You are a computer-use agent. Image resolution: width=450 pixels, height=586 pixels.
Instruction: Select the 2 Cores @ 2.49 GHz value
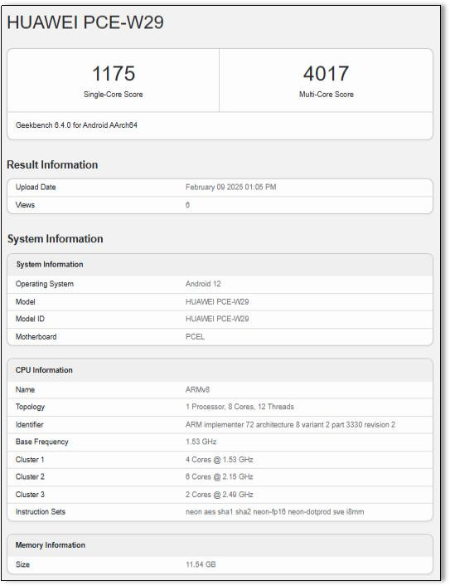click(x=220, y=495)
